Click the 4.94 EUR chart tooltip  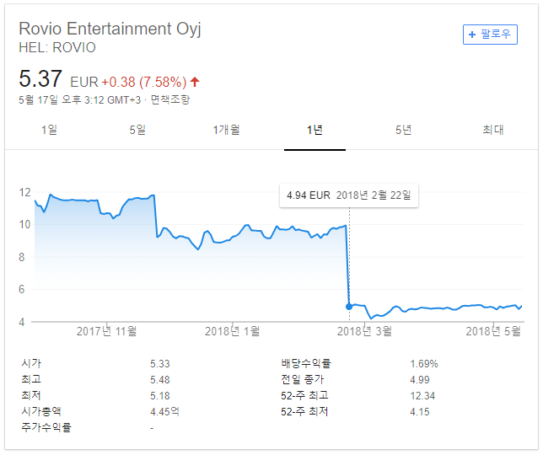click(349, 195)
